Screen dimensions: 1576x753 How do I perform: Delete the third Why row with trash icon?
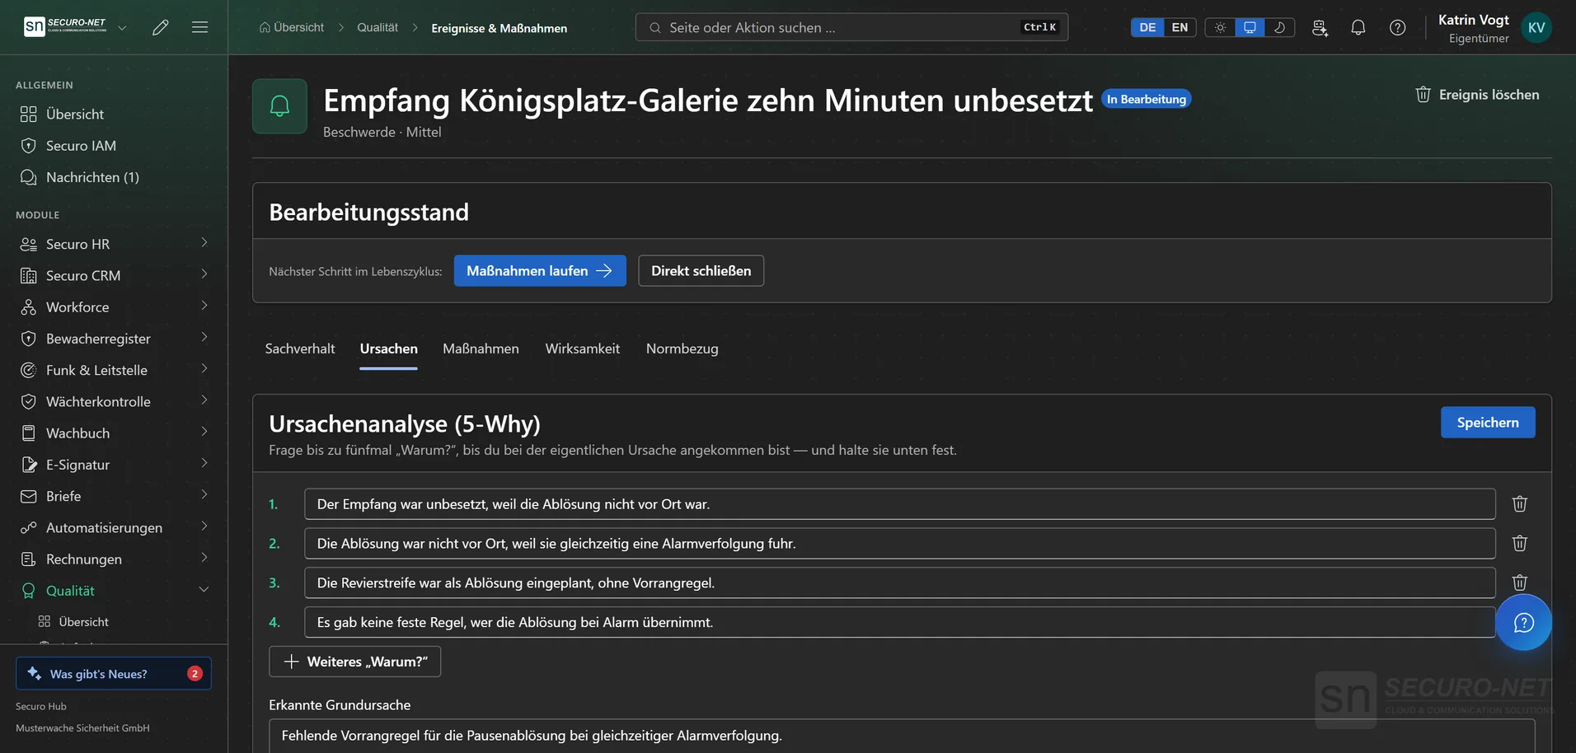[x=1520, y=582]
